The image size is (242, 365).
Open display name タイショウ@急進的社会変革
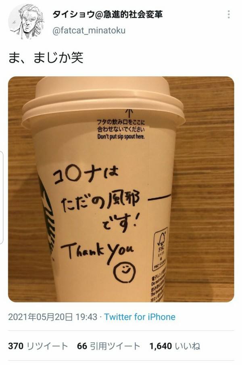point(108,15)
